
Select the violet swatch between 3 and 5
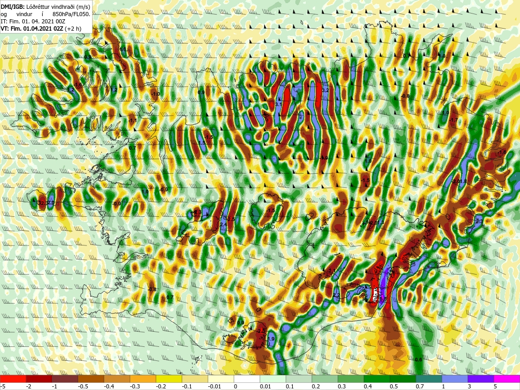(x=481, y=379)
